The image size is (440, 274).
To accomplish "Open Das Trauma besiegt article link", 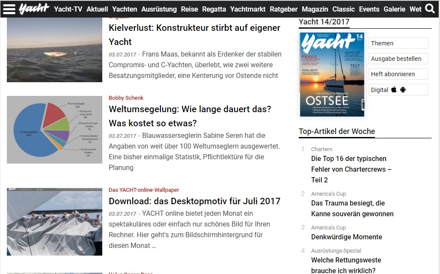I will coord(352,208).
